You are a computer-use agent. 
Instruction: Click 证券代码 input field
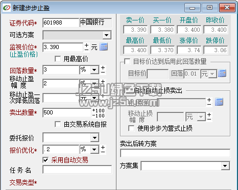click(x=61, y=22)
